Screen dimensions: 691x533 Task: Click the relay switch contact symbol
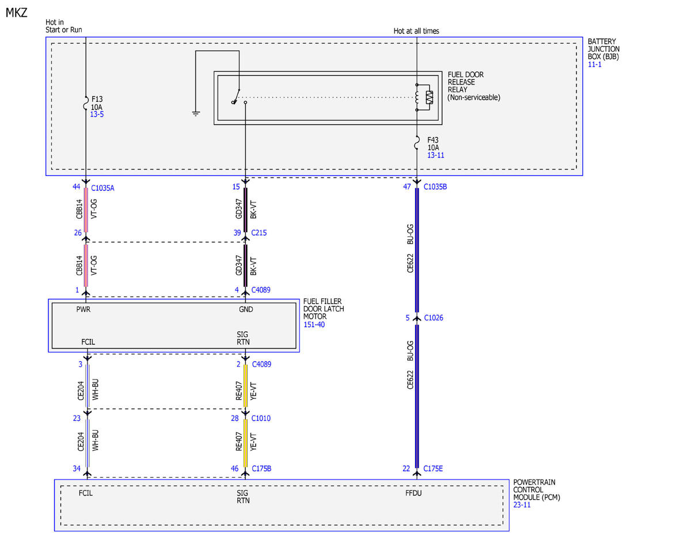point(238,97)
